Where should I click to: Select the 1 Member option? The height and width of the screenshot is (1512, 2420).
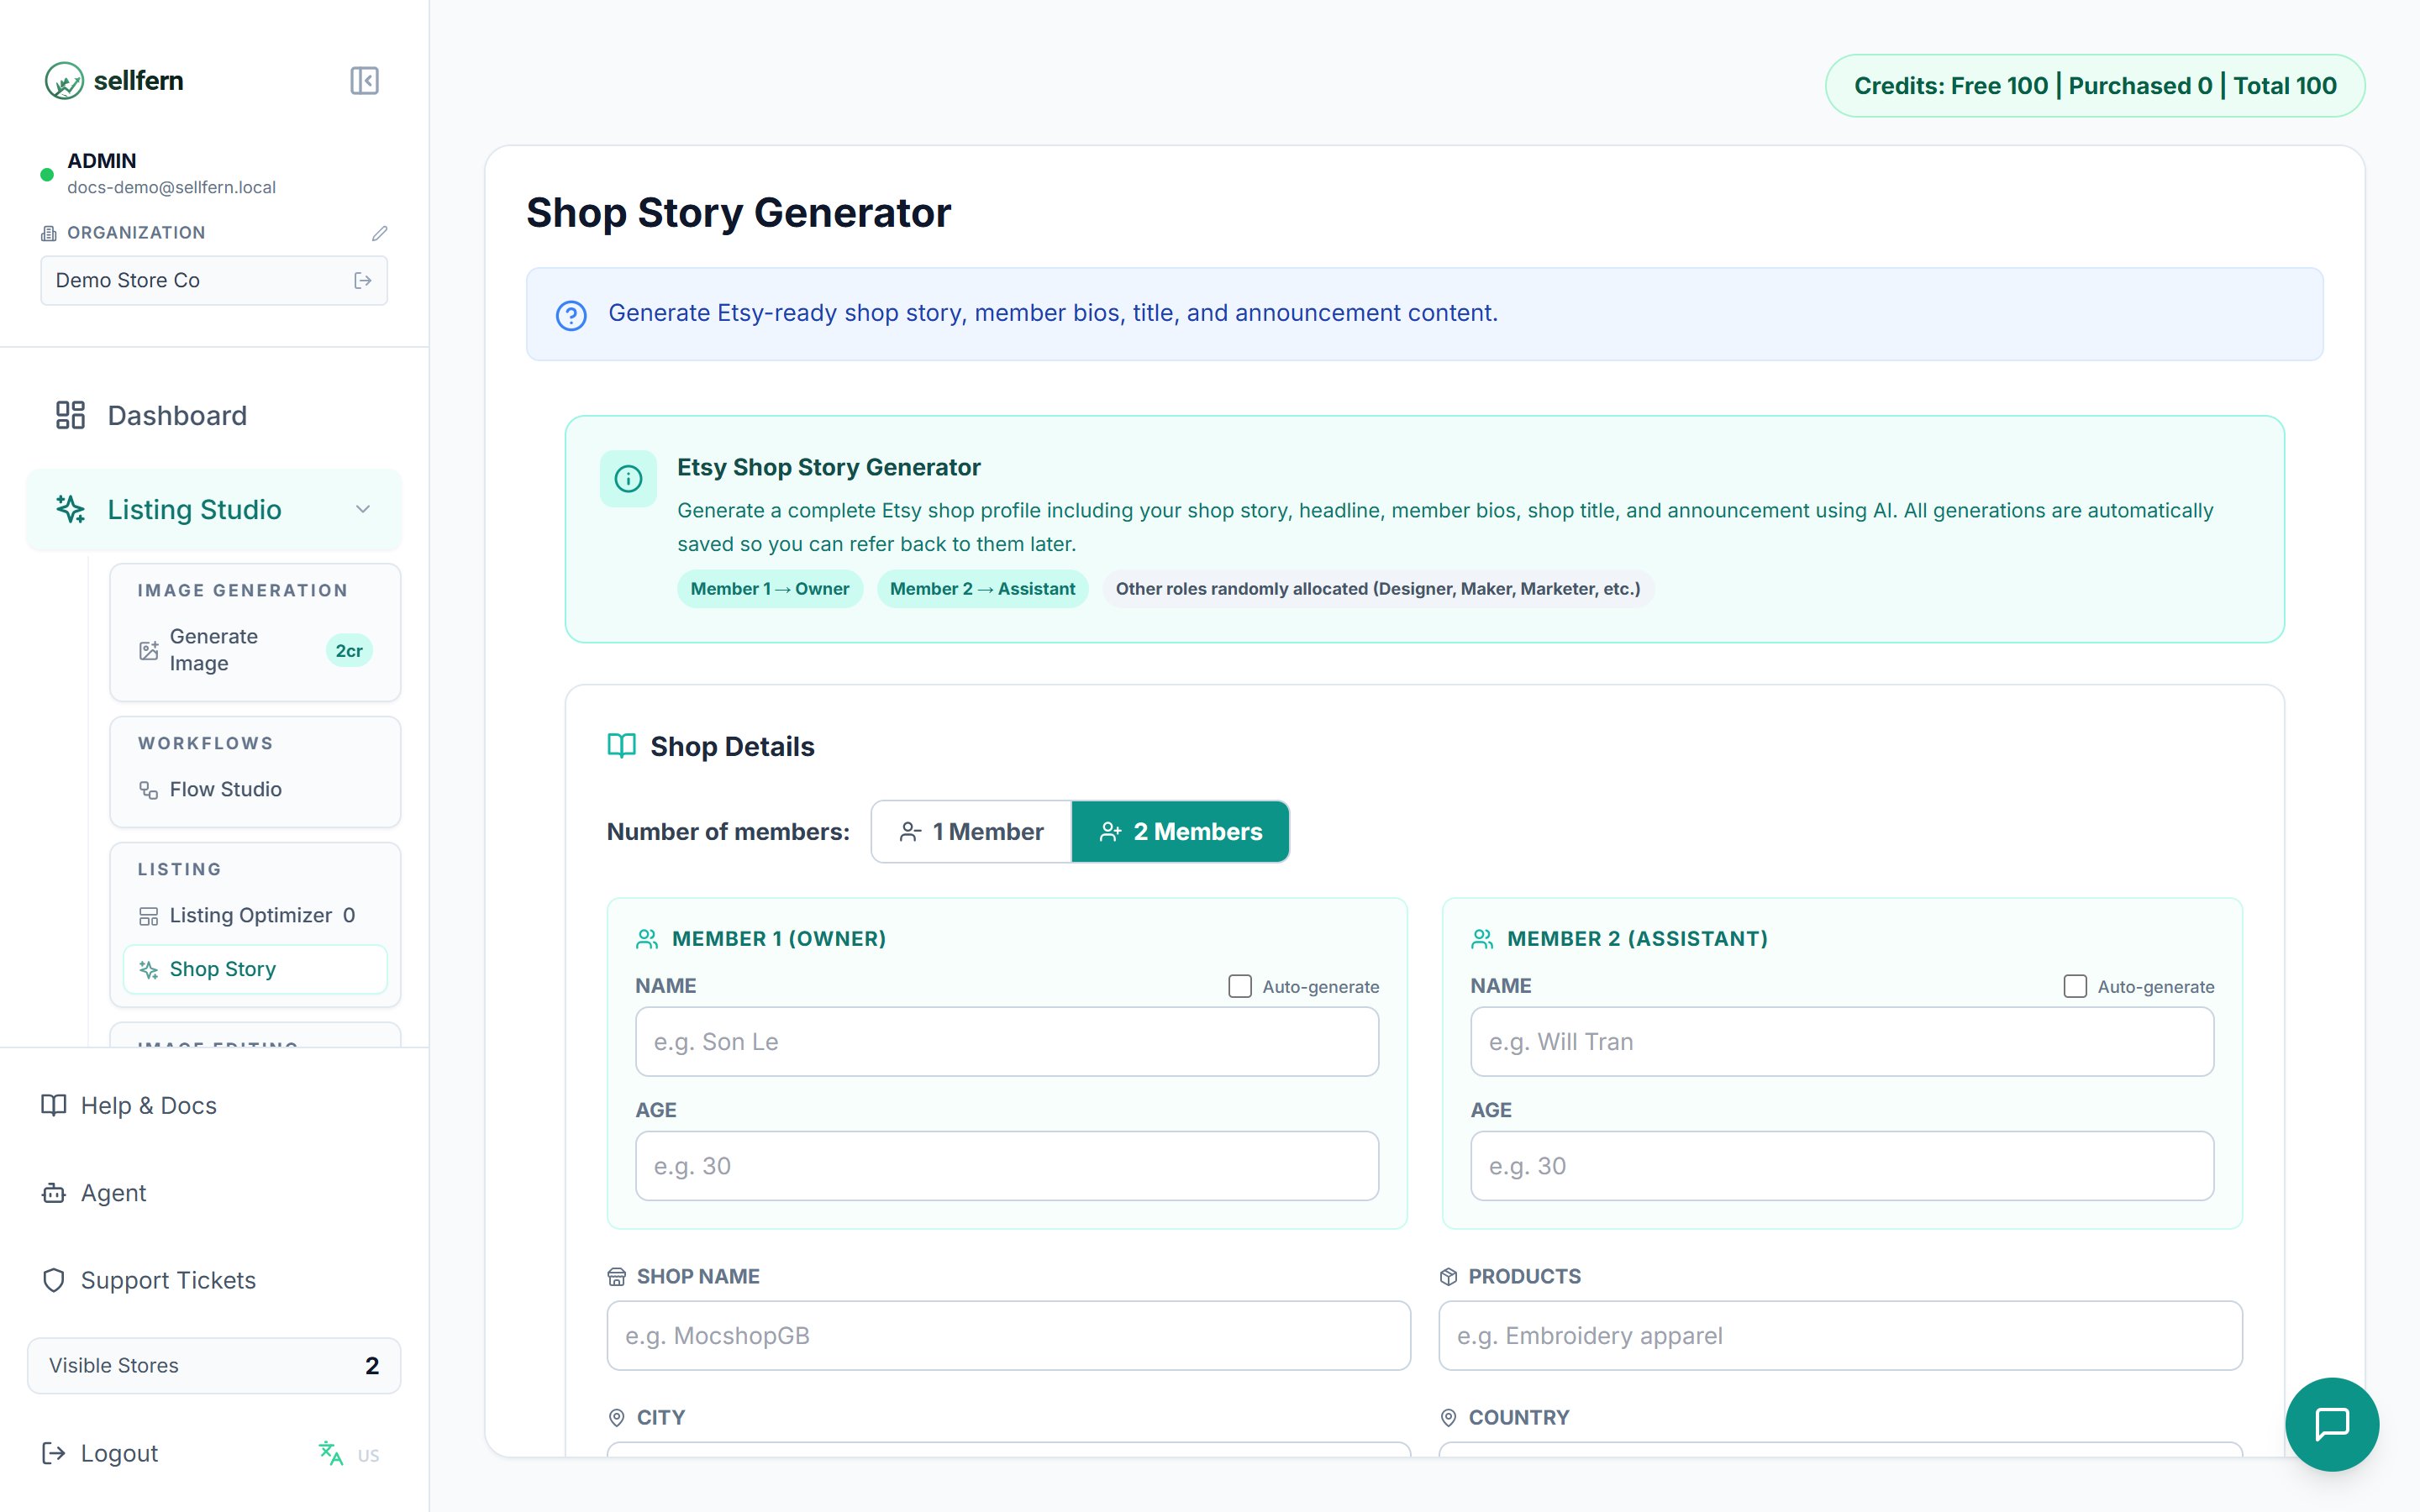point(971,831)
